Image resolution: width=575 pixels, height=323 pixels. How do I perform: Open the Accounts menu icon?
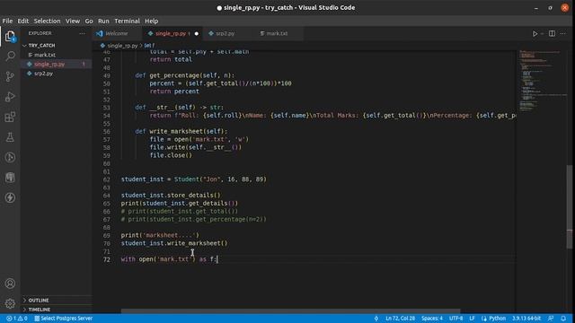(10, 284)
